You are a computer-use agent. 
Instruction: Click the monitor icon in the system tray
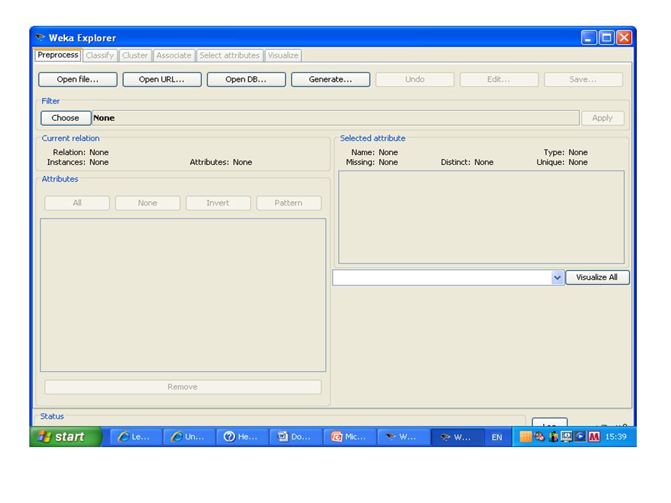(567, 437)
